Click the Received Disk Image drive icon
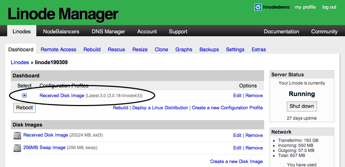Image resolution: width=345 pixels, height=167 pixels. (x=17, y=135)
